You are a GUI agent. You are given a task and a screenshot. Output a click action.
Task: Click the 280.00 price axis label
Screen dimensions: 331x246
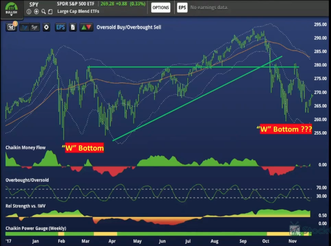click(x=320, y=65)
